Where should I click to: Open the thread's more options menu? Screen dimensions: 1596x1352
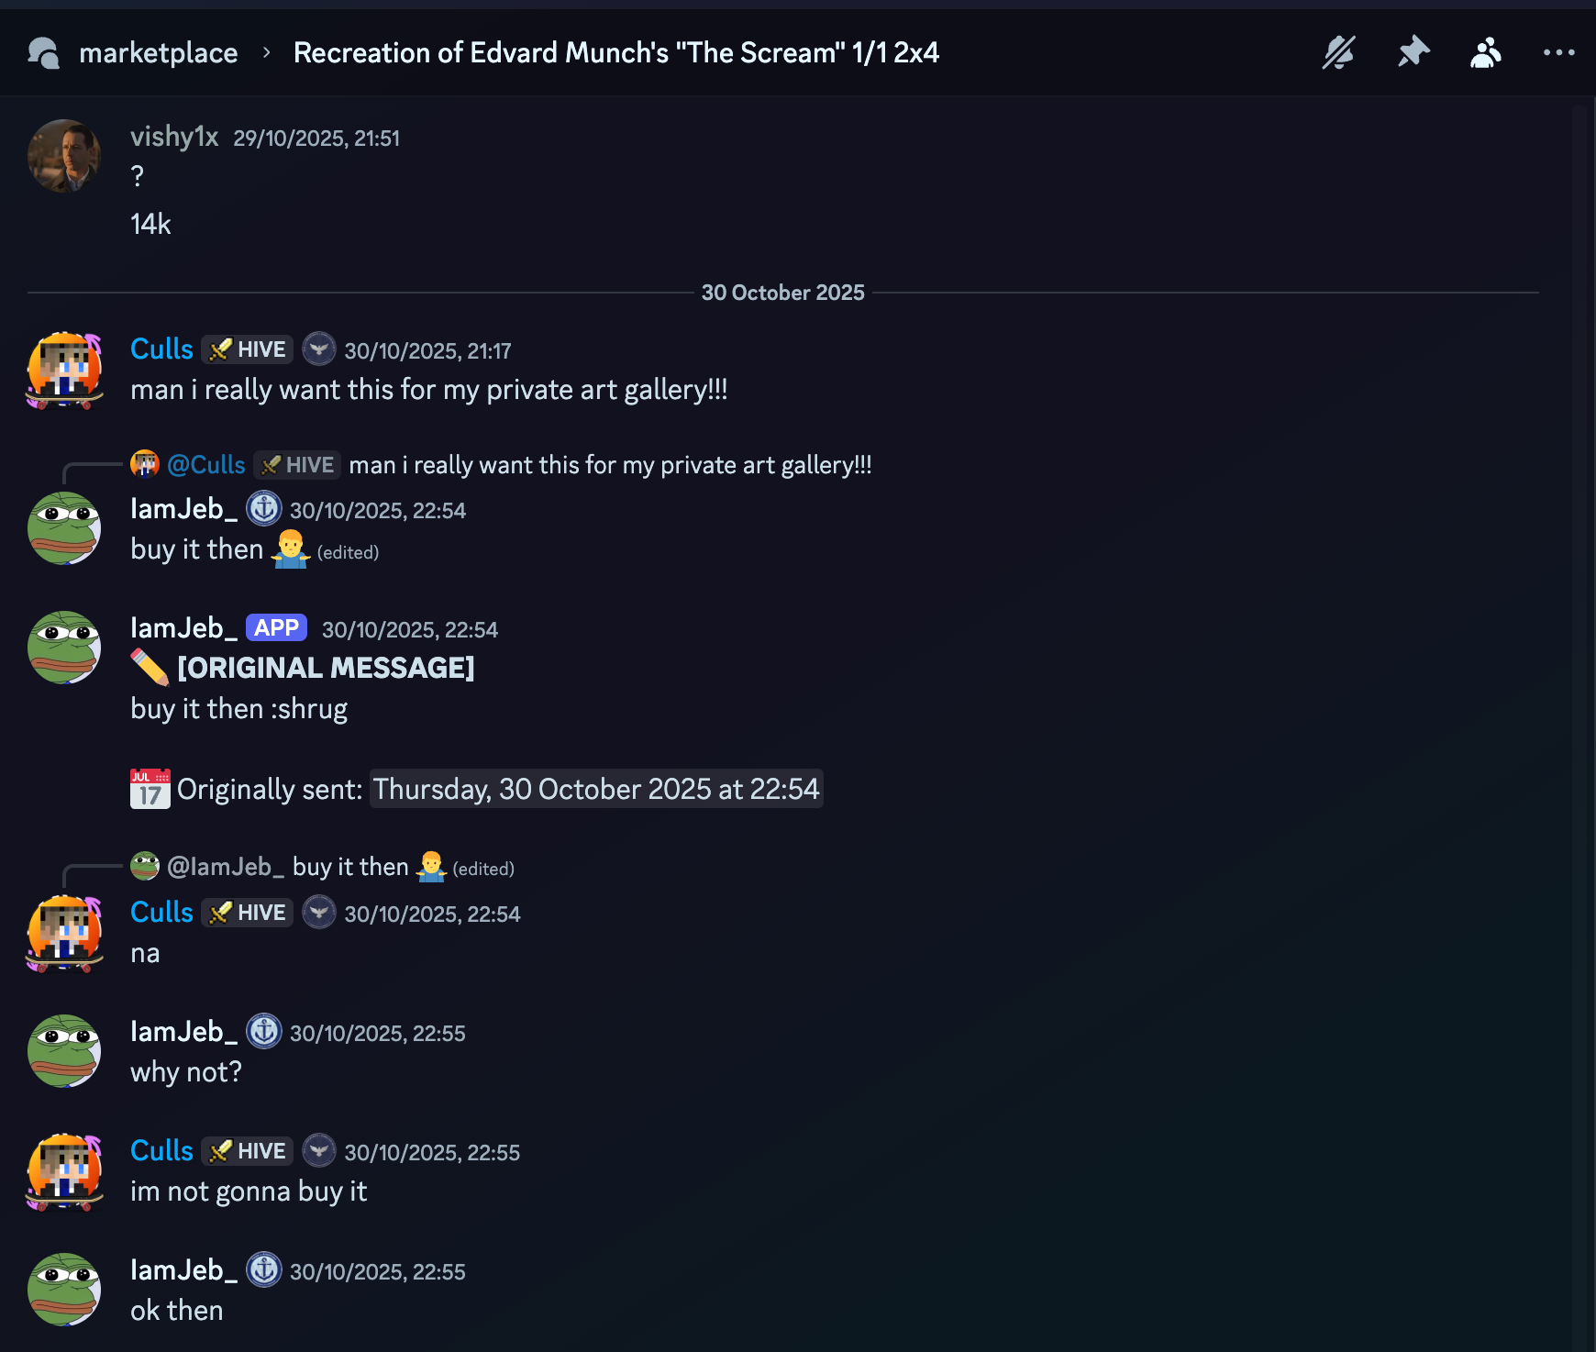click(1557, 52)
